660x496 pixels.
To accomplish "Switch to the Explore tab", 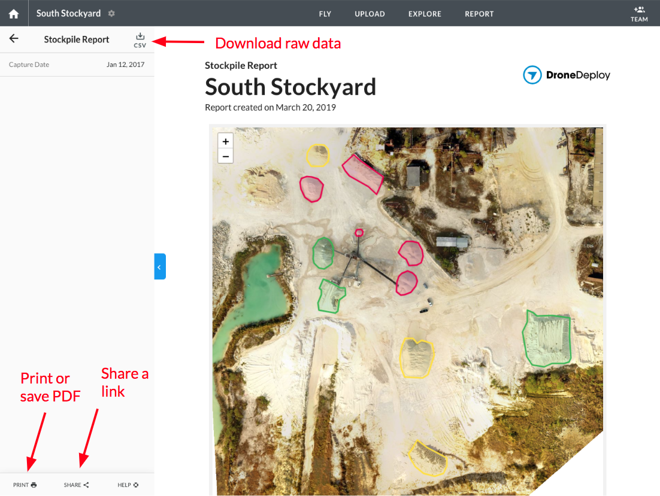I will point(425,14).
